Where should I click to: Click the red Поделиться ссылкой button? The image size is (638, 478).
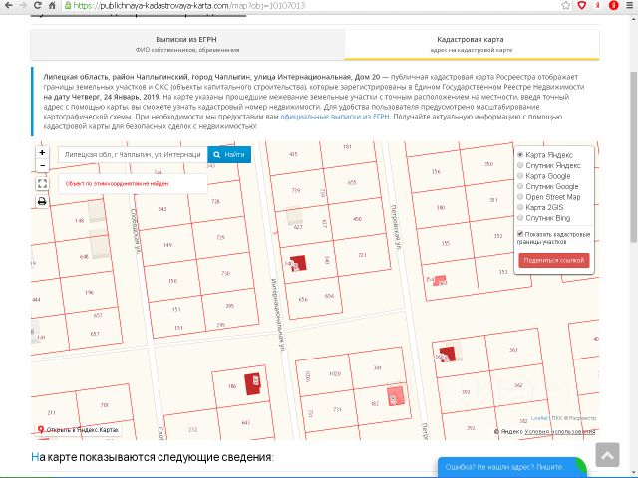point(554,260)
